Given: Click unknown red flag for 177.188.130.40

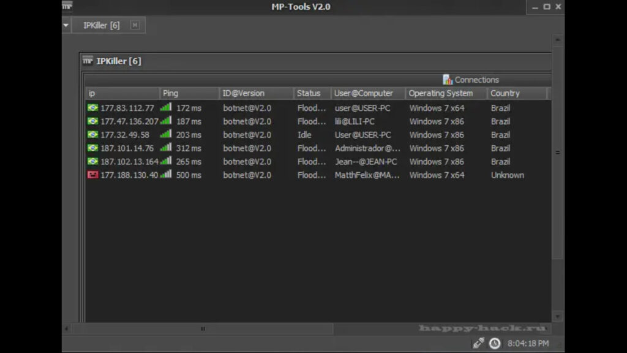Looking at the screenshot, I should (x=93, y=175).
